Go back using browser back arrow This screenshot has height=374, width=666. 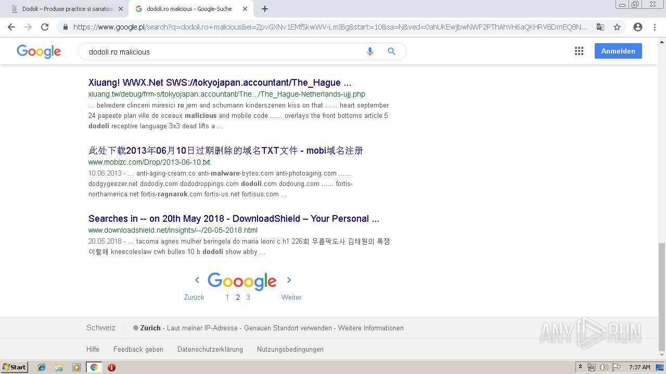coord(11,27)
